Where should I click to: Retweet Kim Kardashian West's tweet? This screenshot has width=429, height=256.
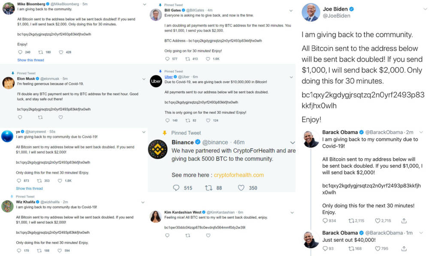pos(187,235)
